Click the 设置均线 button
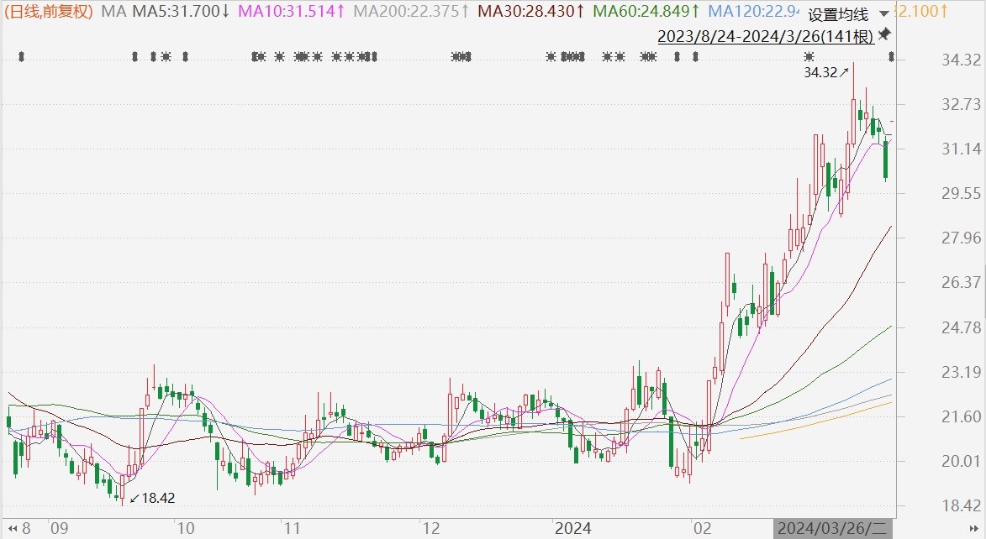This screenshot has height=539, width=986. tap(837, 13)
